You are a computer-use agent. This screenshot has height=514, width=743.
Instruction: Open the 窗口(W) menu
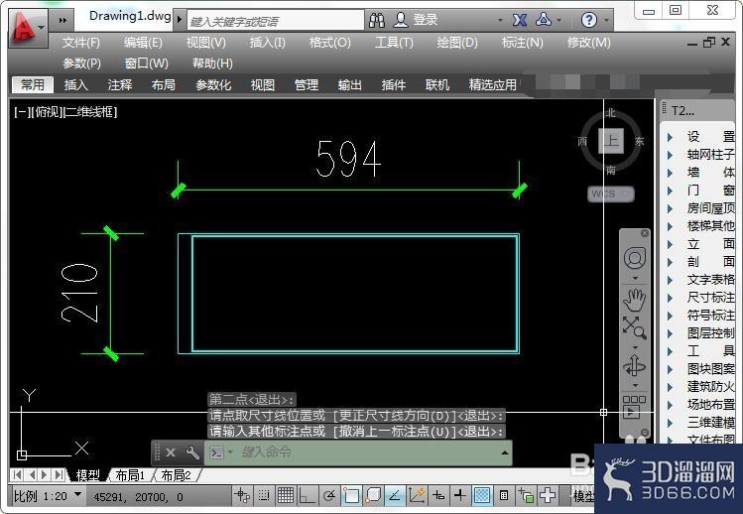tap(146, 64)
